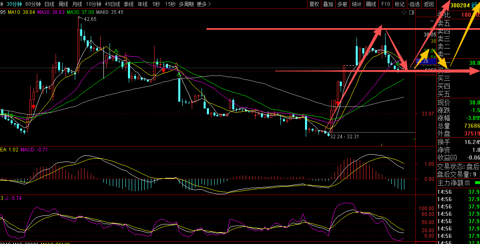This screenshot has height=244, width=480.
Task: Select the 周线 weekly period
Action: [63, 4]
